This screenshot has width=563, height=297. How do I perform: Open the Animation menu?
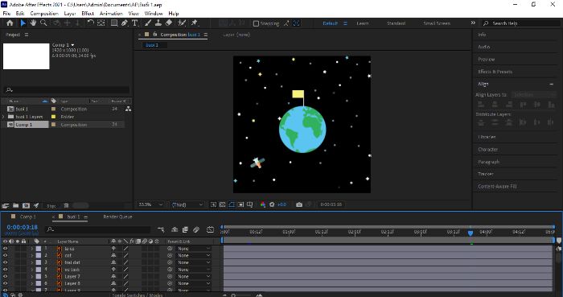(x=111, y=14)
